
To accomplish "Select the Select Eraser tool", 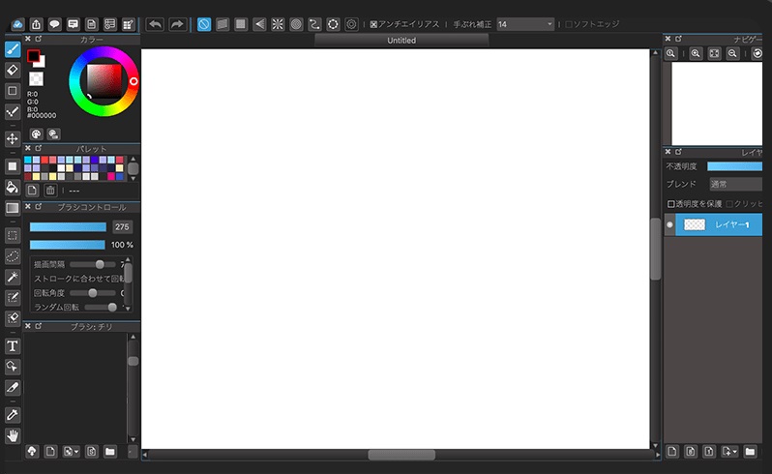I will pyautogui.click(x=13, y=318).
